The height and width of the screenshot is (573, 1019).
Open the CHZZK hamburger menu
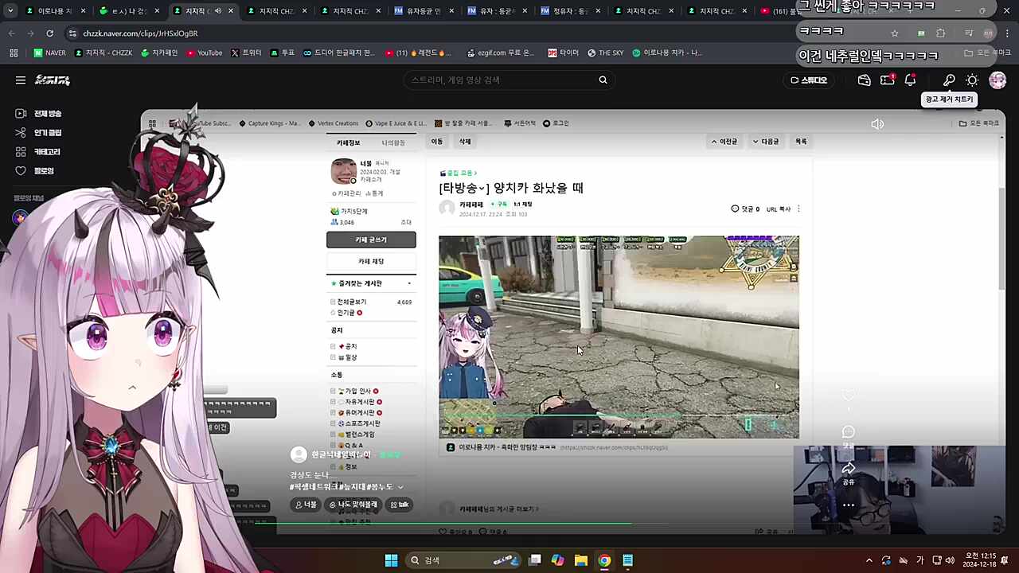click(21, 80)
